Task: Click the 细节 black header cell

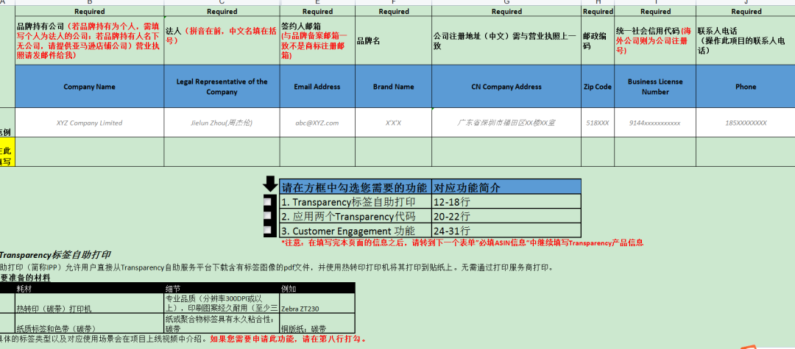Action: [222, 287]
